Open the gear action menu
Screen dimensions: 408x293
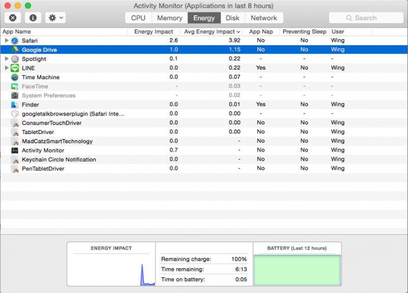[x=56, y=18]
